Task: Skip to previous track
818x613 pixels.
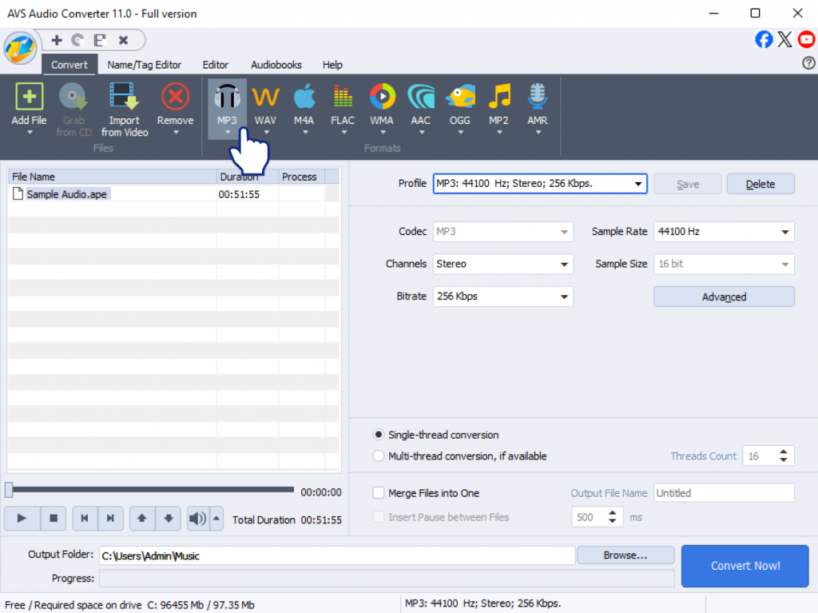Action: pos(85,518)
